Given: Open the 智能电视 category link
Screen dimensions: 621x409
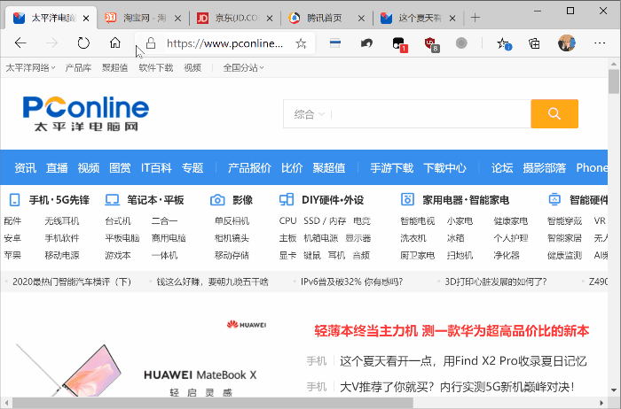Looking at the screenshot, I should point(418,221).
